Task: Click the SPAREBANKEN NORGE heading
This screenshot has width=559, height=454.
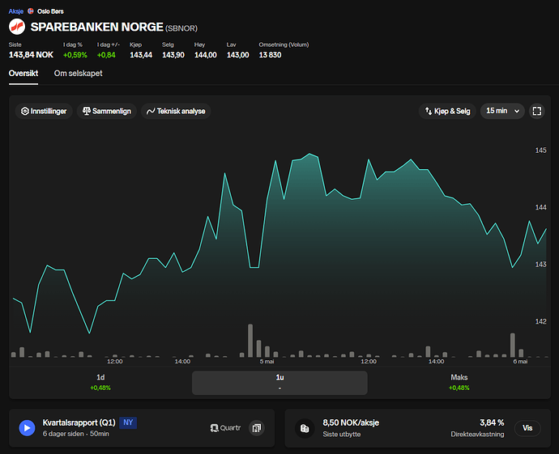Action: 97,27
